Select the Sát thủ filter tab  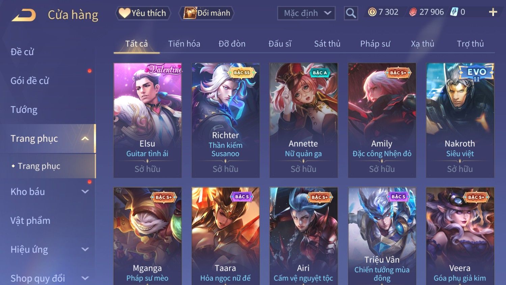coord(327,44)
